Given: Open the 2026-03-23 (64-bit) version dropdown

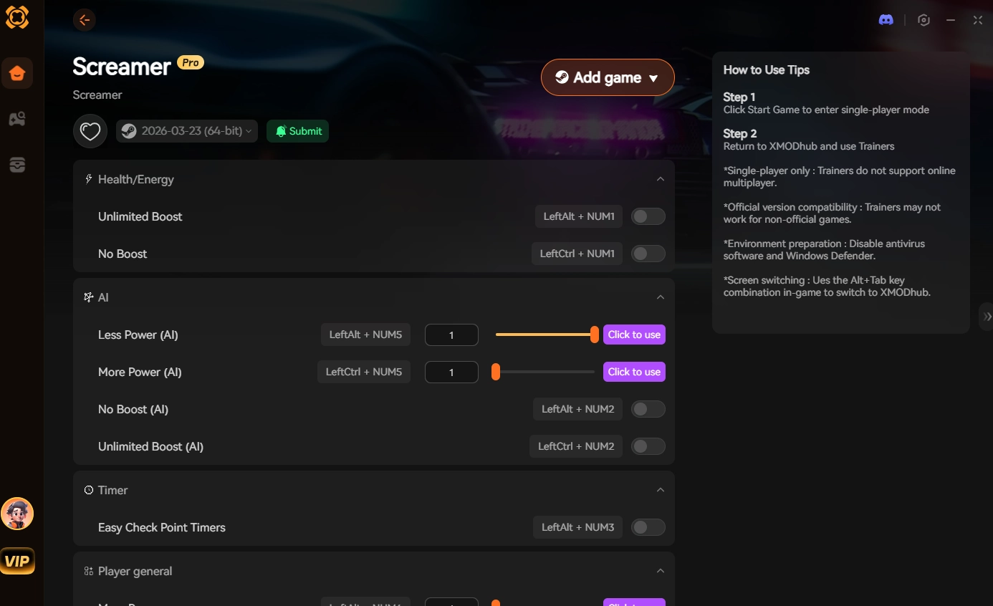Looking at the screenshot, I should (x=186, y=131).
